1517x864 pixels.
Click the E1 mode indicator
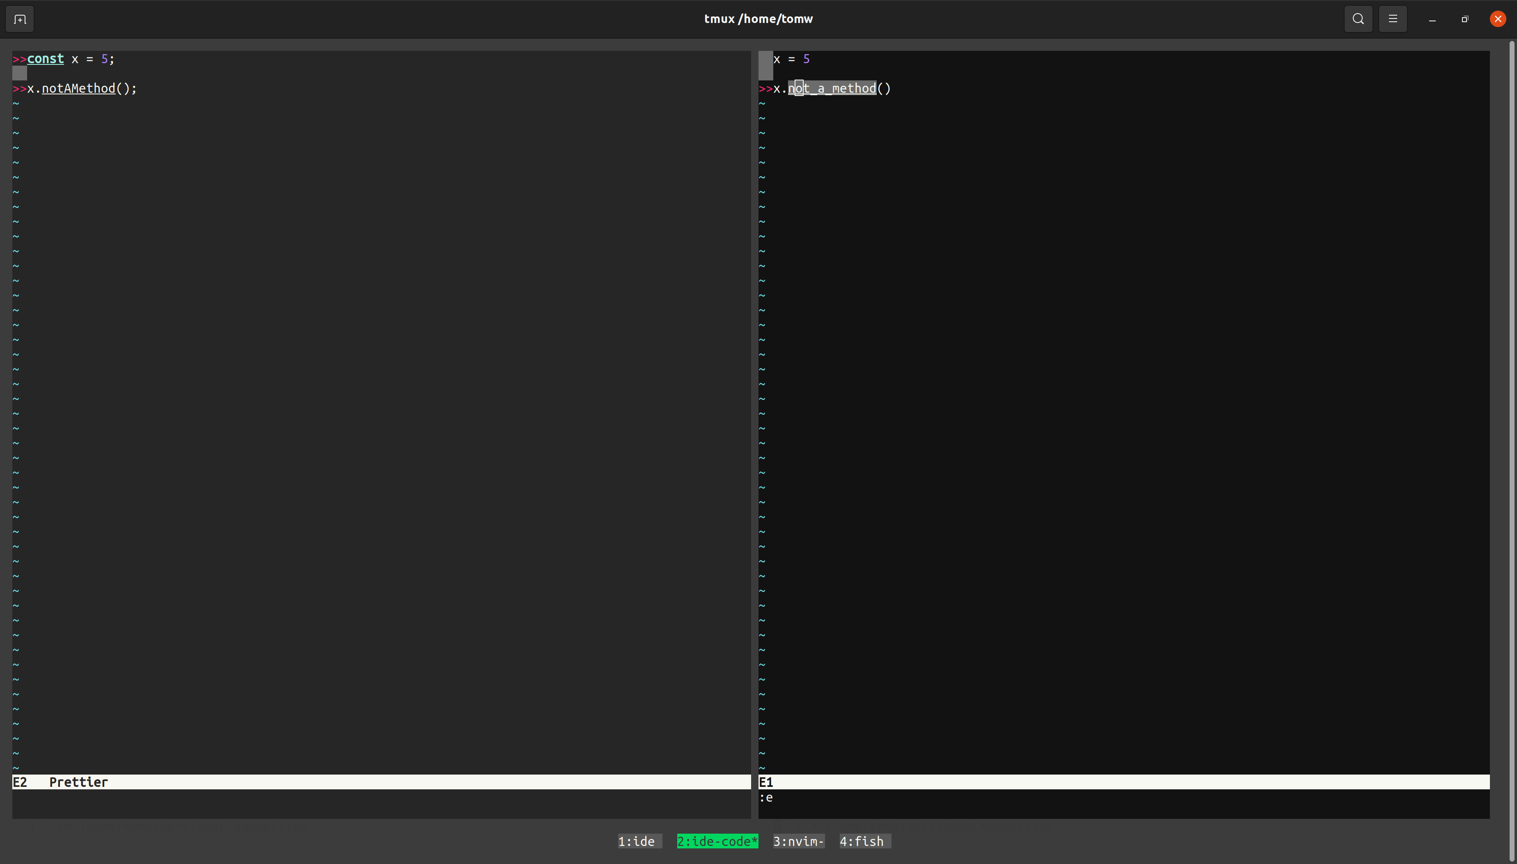[x=766, y=782]
